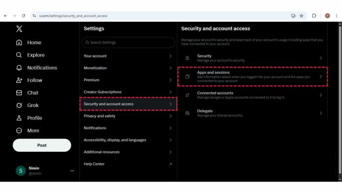Screen dimensions: 342x192
Task: Open Delegate row chevron
Action: [x=321, y=113]
